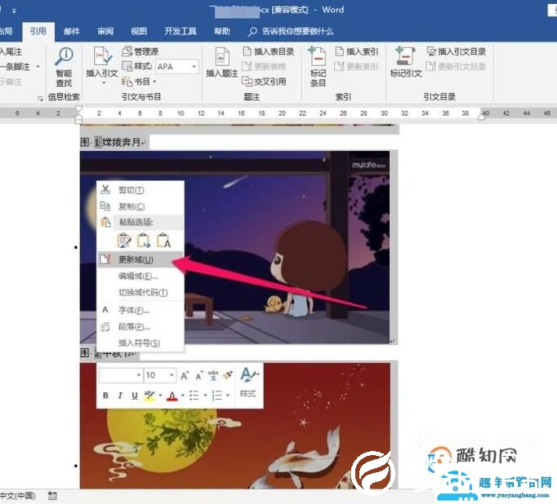This screenshot has width=557, height=504.
Task: Toggle Underline in the mini toolbar
Action: pos(135,395)
